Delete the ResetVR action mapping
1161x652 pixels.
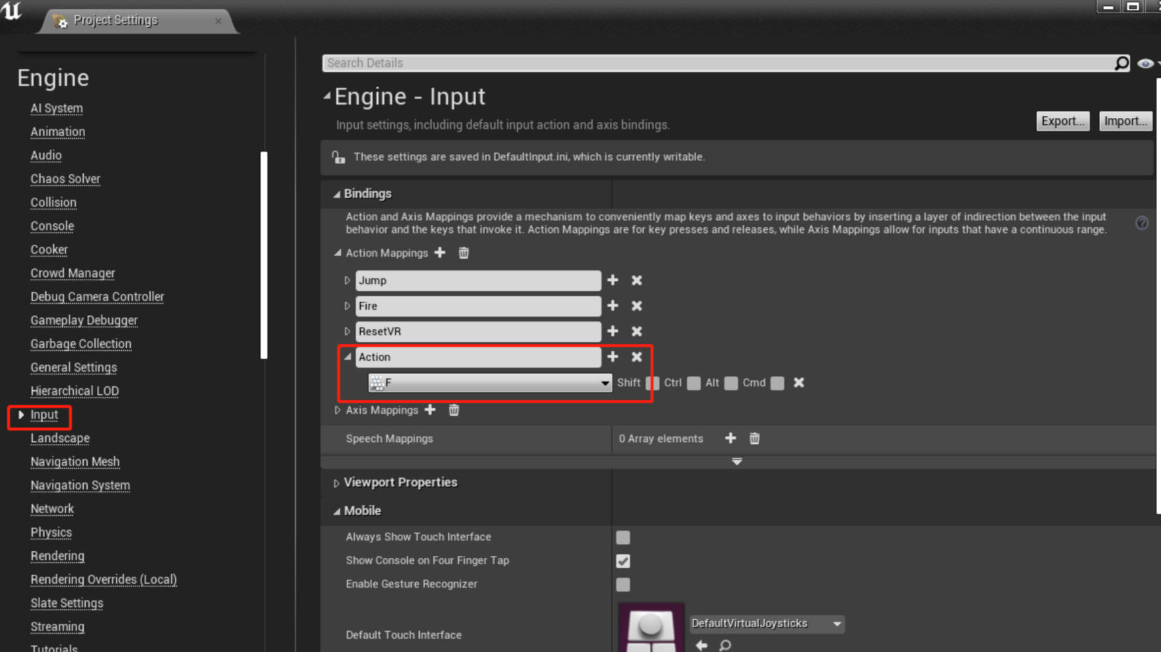[636, 331]
